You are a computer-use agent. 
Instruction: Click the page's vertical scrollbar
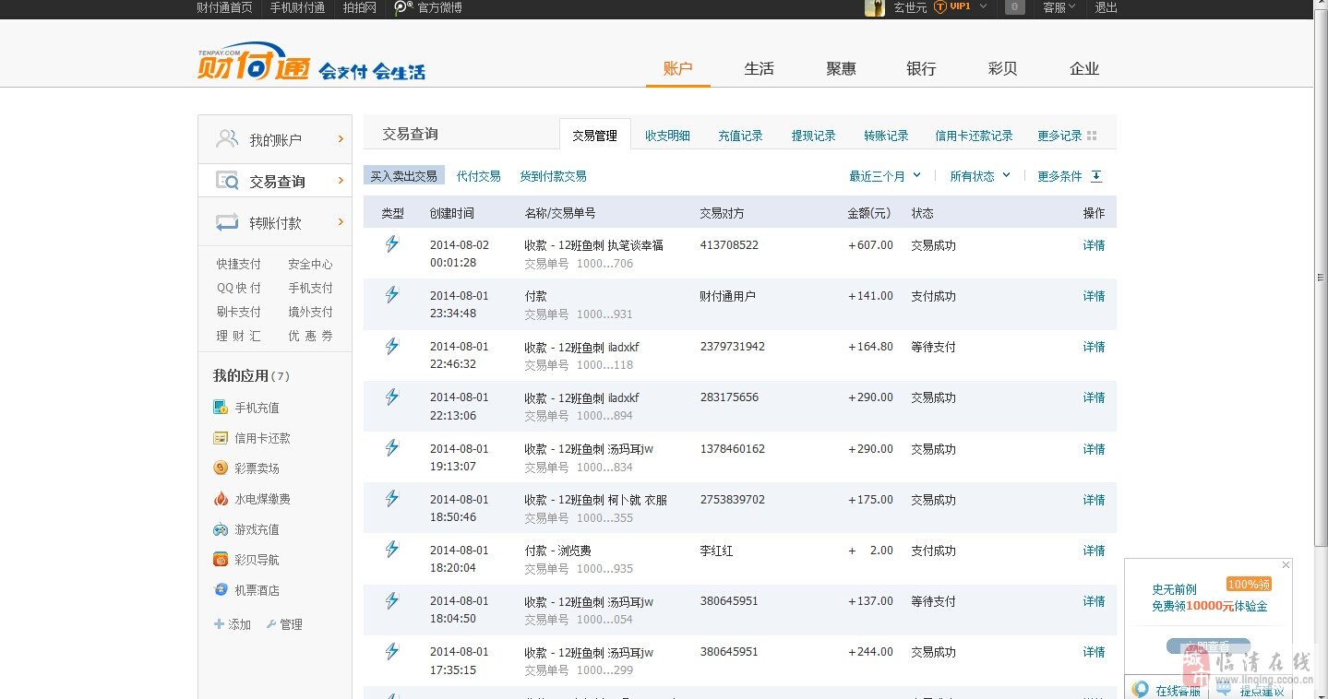point(1320,277)
